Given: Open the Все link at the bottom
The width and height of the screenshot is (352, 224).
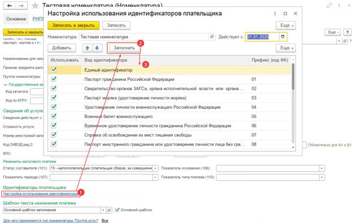Looking at the screenshot, I should (x=105, y=221).
